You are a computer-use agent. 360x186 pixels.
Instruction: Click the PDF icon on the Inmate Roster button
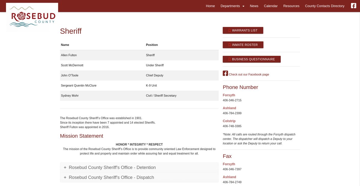pyautogui.click(x=229, y=45)
